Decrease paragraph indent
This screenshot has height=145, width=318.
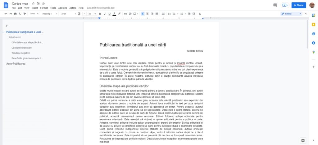pos(189,14)
